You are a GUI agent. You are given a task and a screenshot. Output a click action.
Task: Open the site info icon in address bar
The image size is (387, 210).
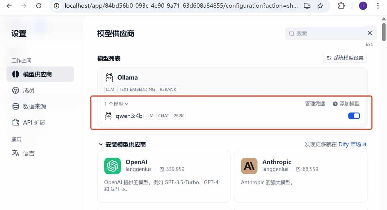[57, 6]
